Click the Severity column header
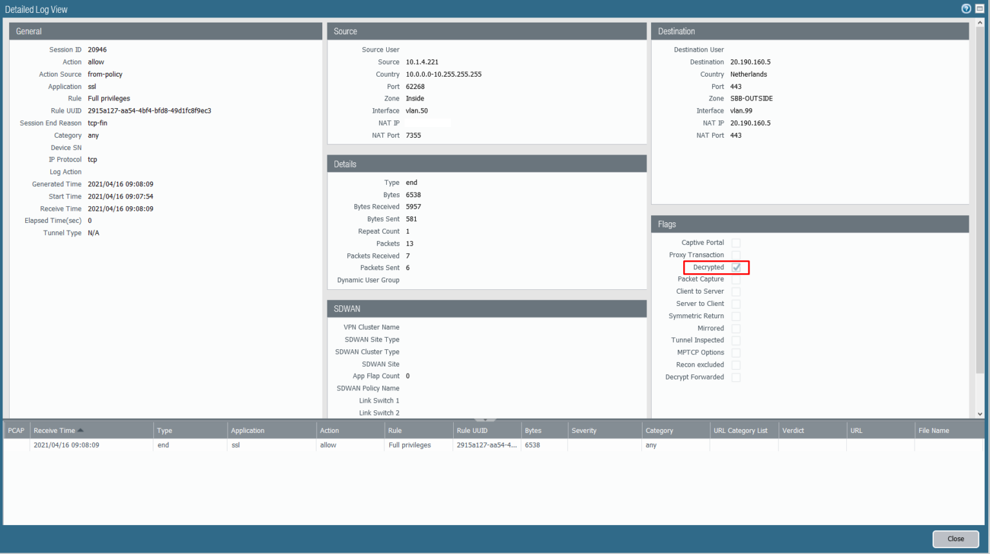Image resolution: width=990 pixels, height=554 pixels. click(584, 430)
